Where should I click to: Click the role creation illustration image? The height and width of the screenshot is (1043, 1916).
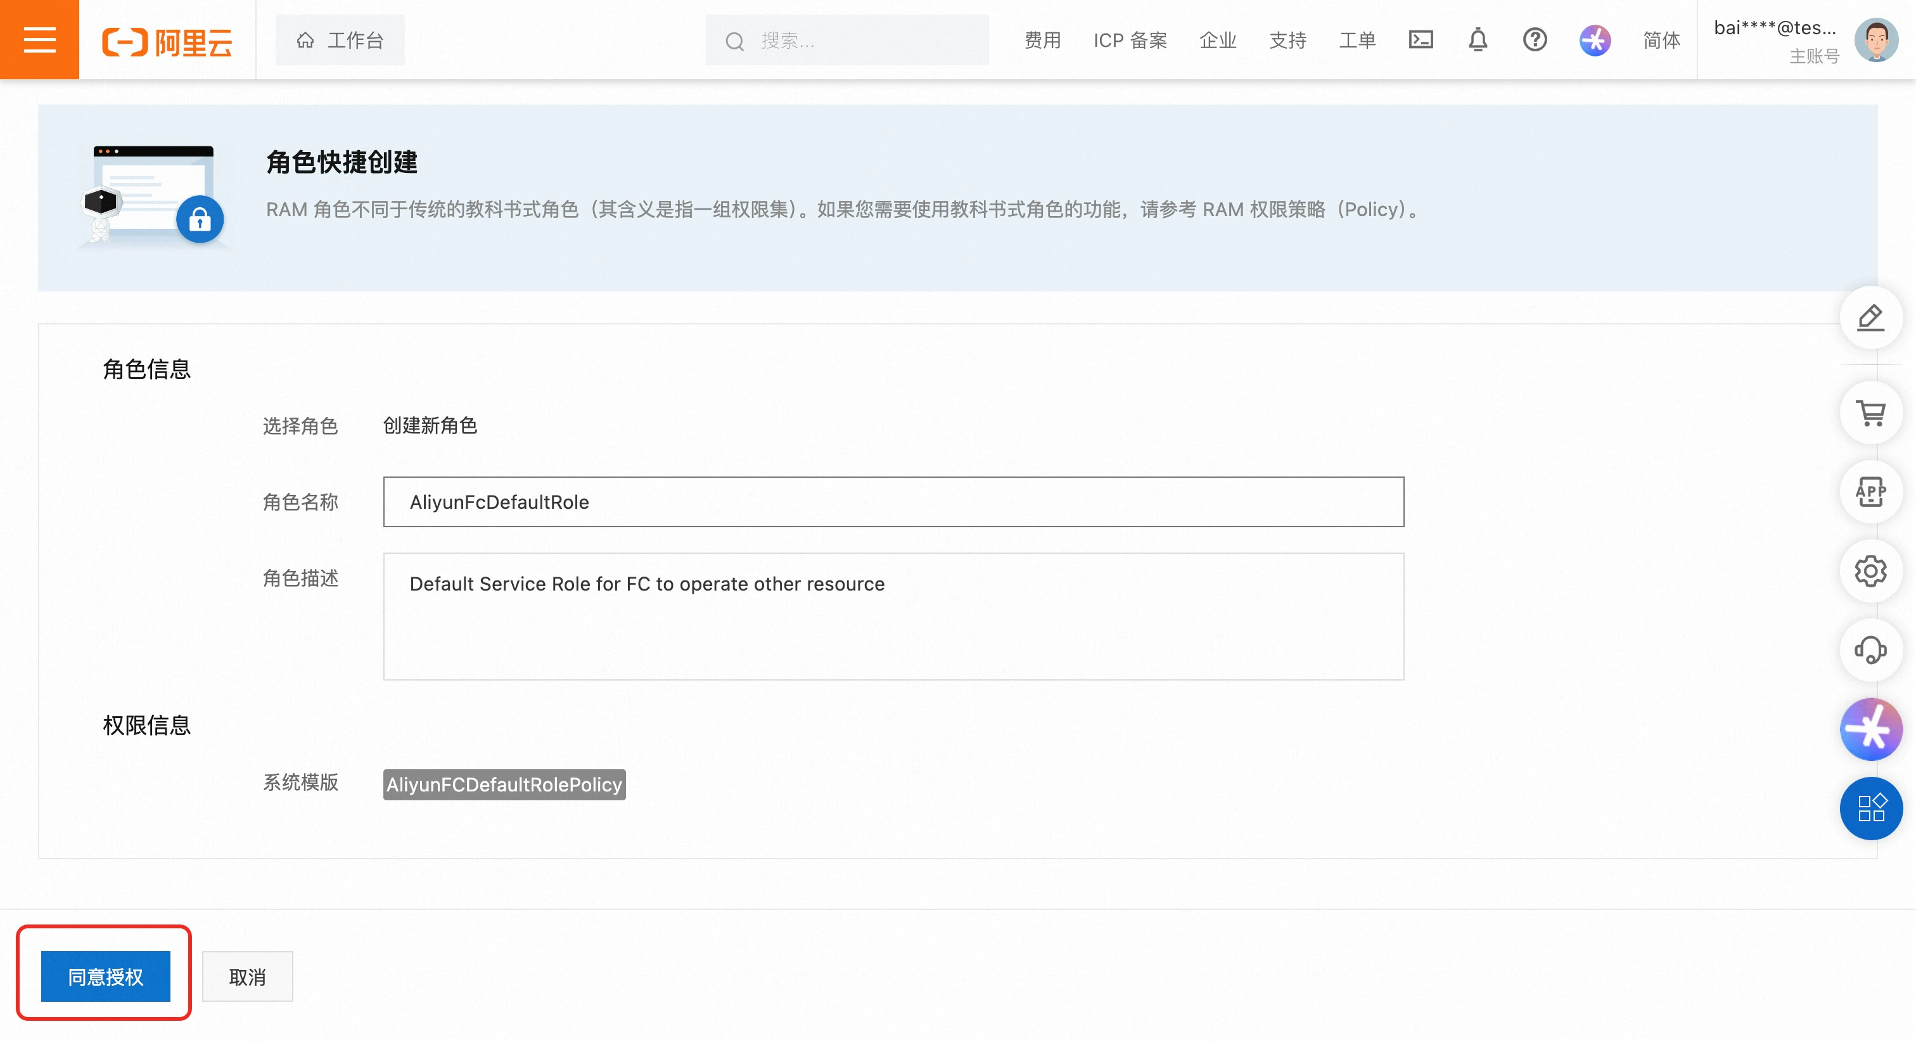click(x=153, y=195)
